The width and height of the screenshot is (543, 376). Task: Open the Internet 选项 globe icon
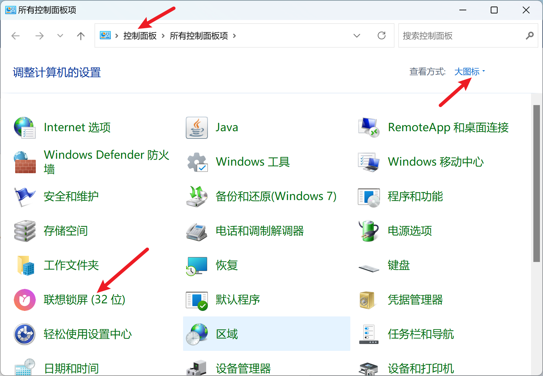pyautogui.click(x=25, y=127)
